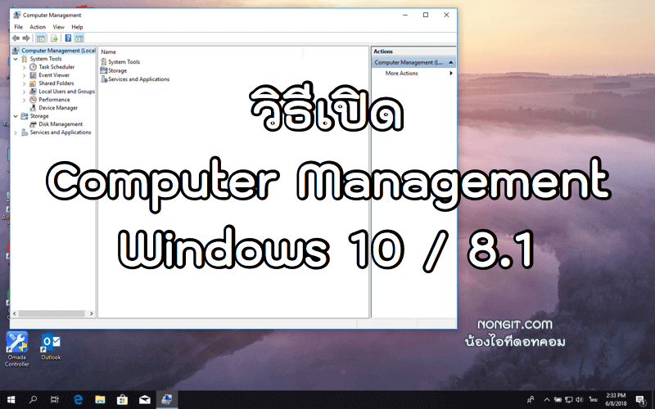Click More Actions in Actions pane

point(402,74)
